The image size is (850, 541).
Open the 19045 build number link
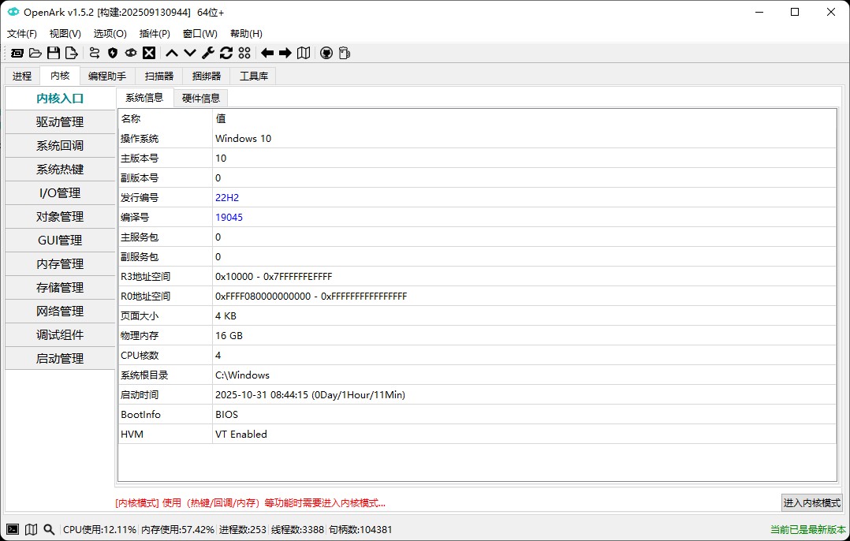(229, 217)
